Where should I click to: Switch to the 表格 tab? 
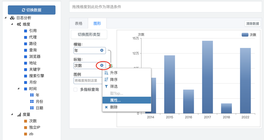pyautogui.click(x=78, y=24)
